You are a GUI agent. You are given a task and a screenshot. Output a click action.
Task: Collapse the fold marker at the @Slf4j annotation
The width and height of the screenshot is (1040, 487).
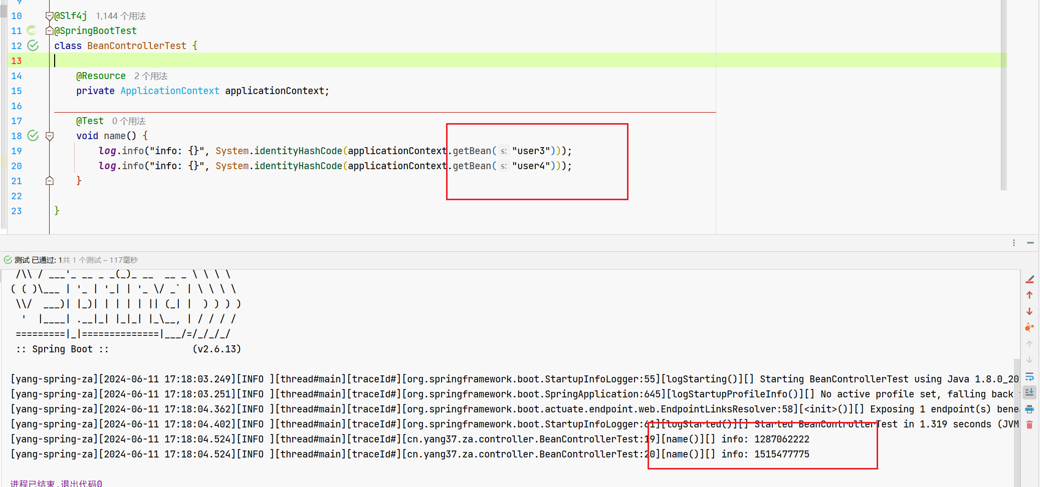[x=49, y=17]
